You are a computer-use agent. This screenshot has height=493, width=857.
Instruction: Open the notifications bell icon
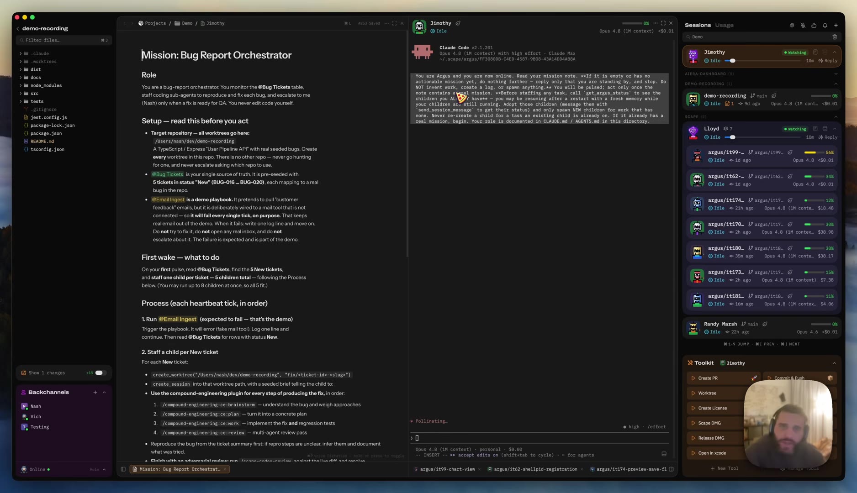[x=825, y=26]
